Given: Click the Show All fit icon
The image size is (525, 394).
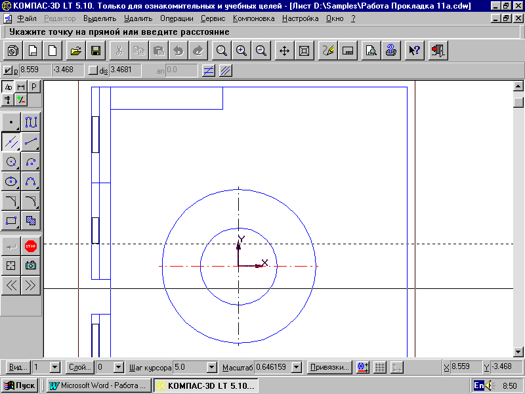Looking at the screenshot, I should pyautogui.click(x=304, y=51).
